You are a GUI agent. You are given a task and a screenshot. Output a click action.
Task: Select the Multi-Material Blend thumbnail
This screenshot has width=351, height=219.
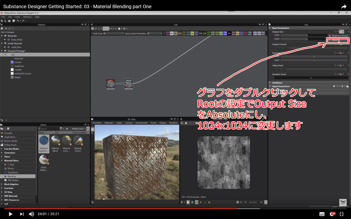click(x=44, y=160)
